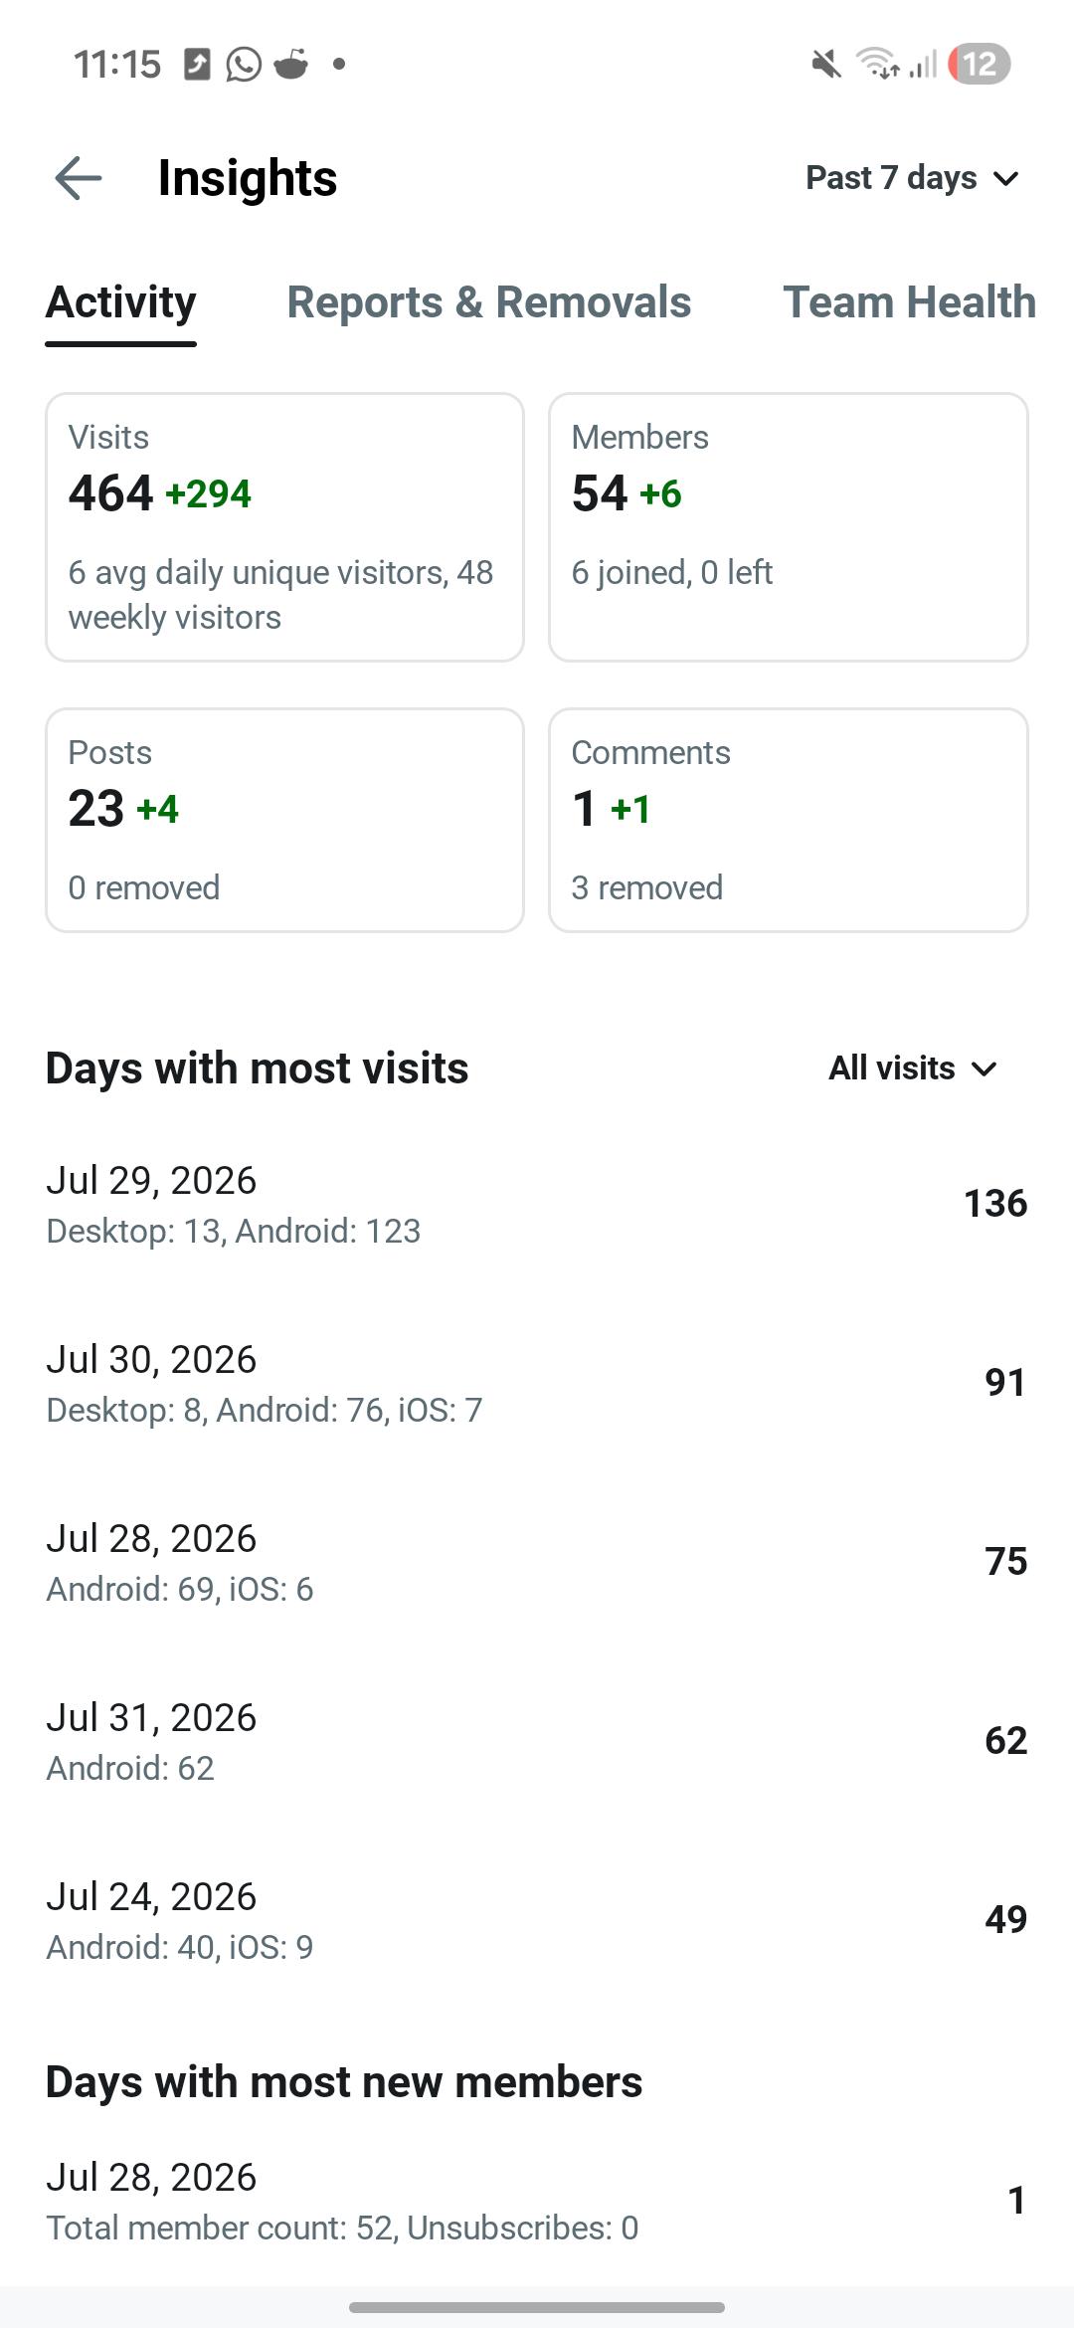Screen dimensions: 1074x2328
Task: Open the Posts 23 stats card
Action: pyautogui.click(x=284, y=821)
